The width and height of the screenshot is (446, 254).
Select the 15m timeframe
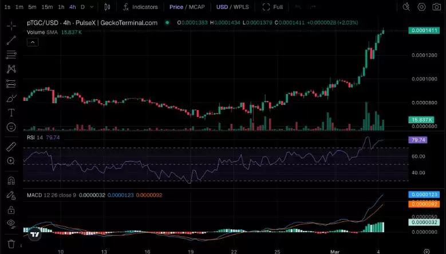point(47,7)
